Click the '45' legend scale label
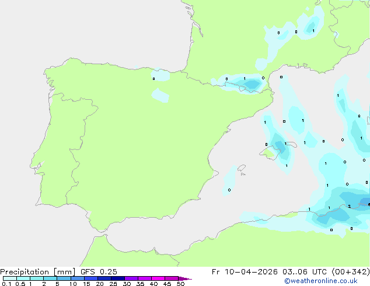This screenshot has width=370, height=286. click(x=167, y=284)
